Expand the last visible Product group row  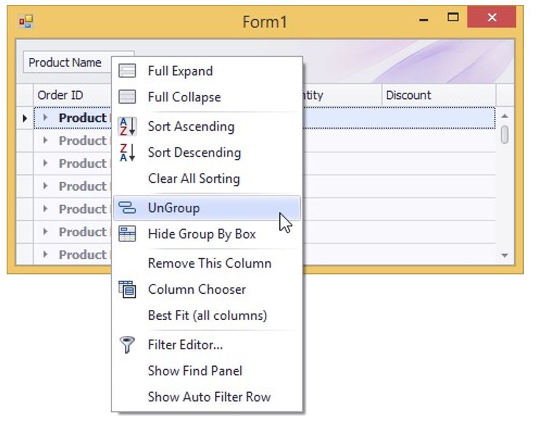click(x=45, y=255)
